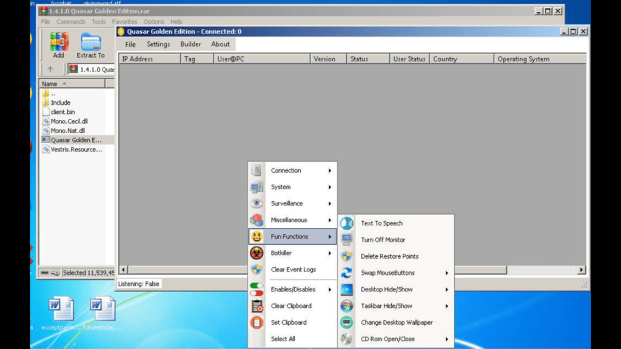621x349 pixels.
Task: Sort by the User@PC column header
Action: coord(262,59)
